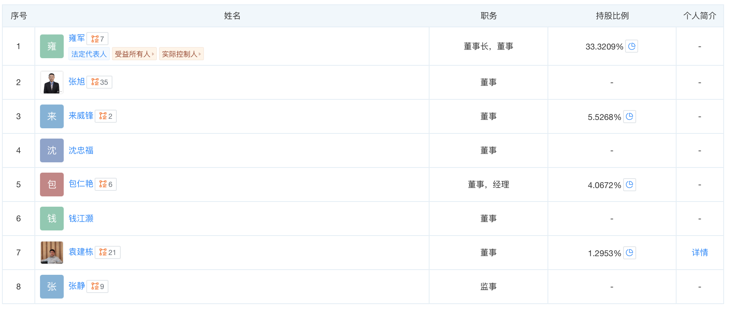Open shareholding pie chart for 雍军
Image resolution: width=730 pixels, height=312 pixels.
point(632,46)
